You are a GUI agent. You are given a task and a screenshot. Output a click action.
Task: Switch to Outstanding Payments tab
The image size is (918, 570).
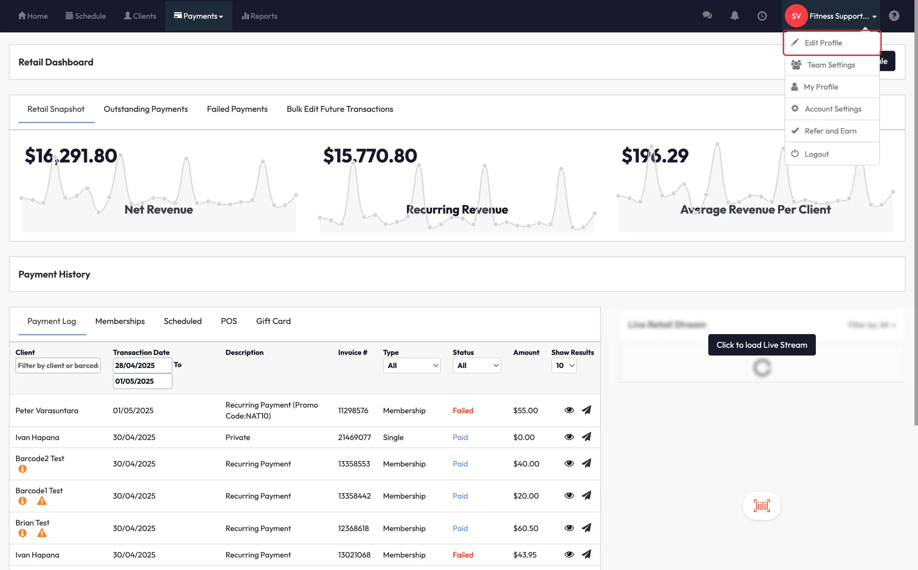coord(146,109)
